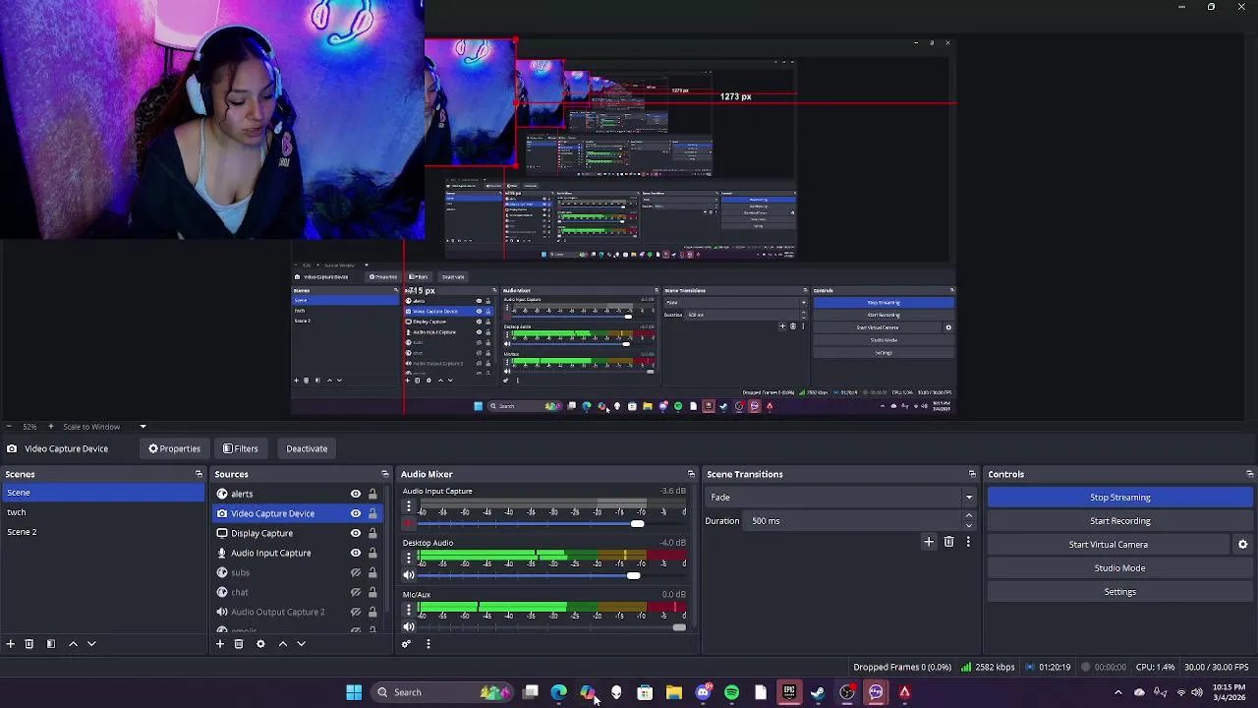Viewport: 1258px width, 708px height.
Task: Move scene up in Scenes toolbar
Action: pyautogui.click(x=73, y=644)
